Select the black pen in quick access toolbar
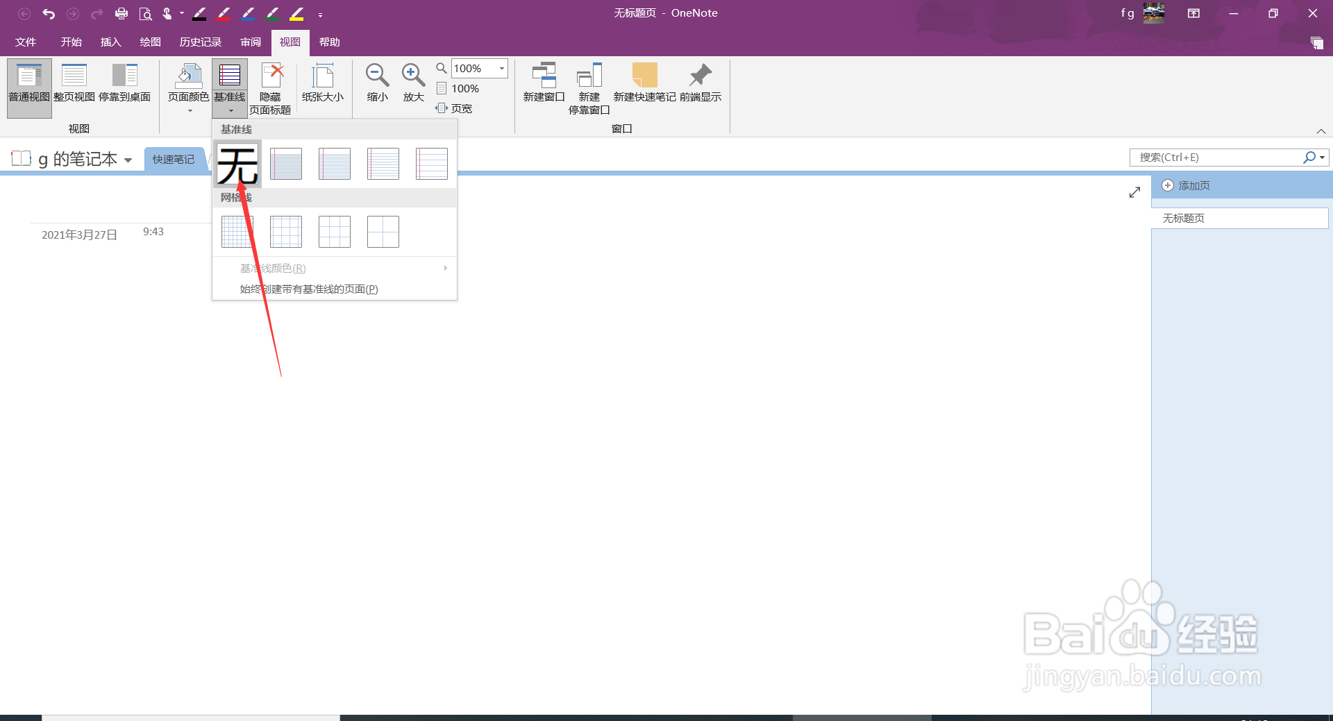Image resolution: width=1333 pixels, height=721 pixels. [x=200, y=13]
